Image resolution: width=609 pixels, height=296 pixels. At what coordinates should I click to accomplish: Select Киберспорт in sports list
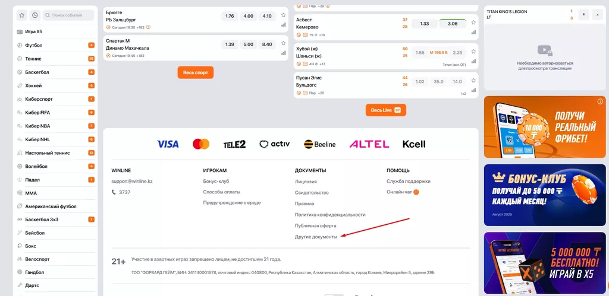[x=55, y=99]
